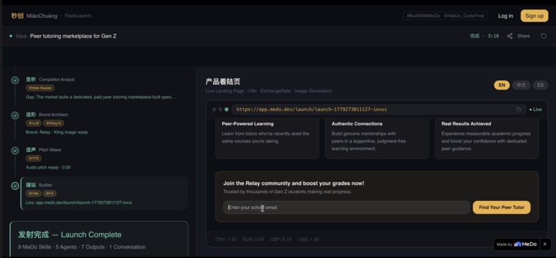Click the Brand Architect checkmark icon

click(15, 115)
